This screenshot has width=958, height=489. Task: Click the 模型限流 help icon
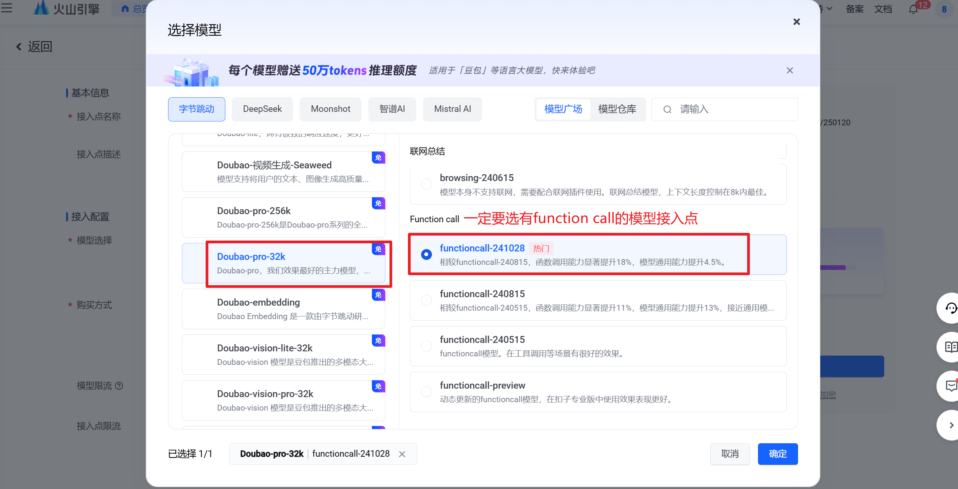click(x=119, y=386)
